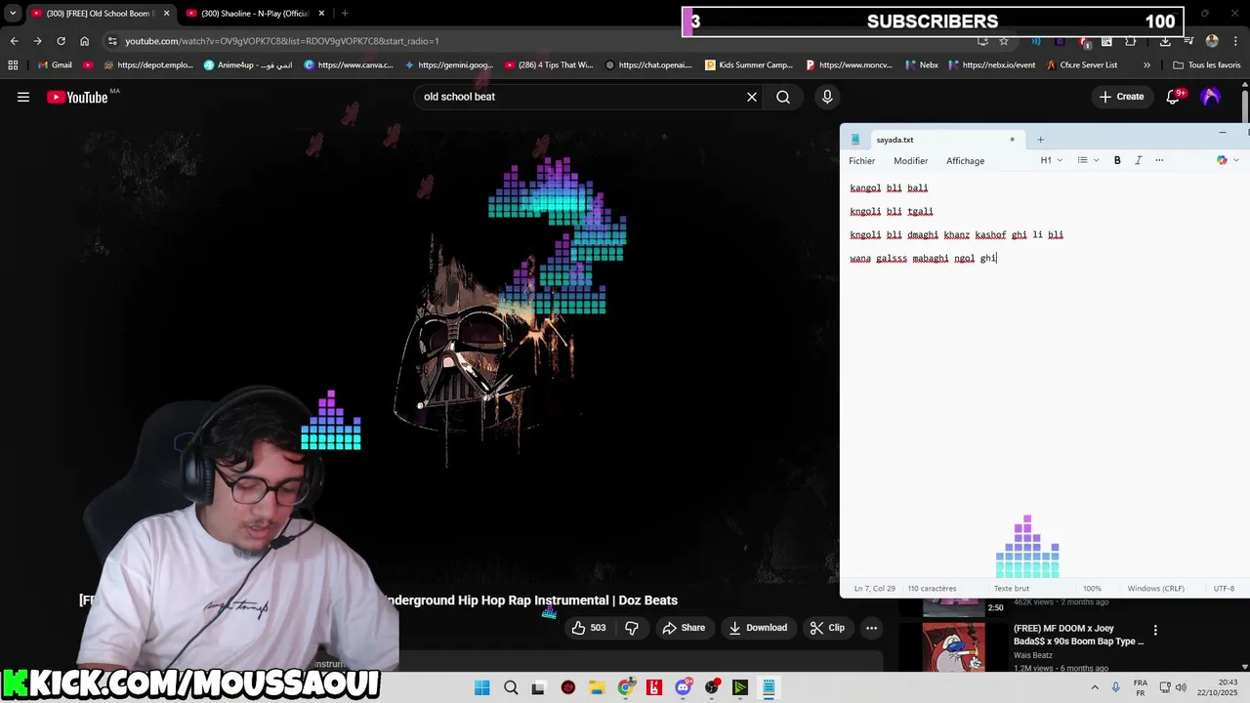Toggle bold formatting in Notepad
Image resolution: width=1250 pixels, height=703 pixels.
1117,160
